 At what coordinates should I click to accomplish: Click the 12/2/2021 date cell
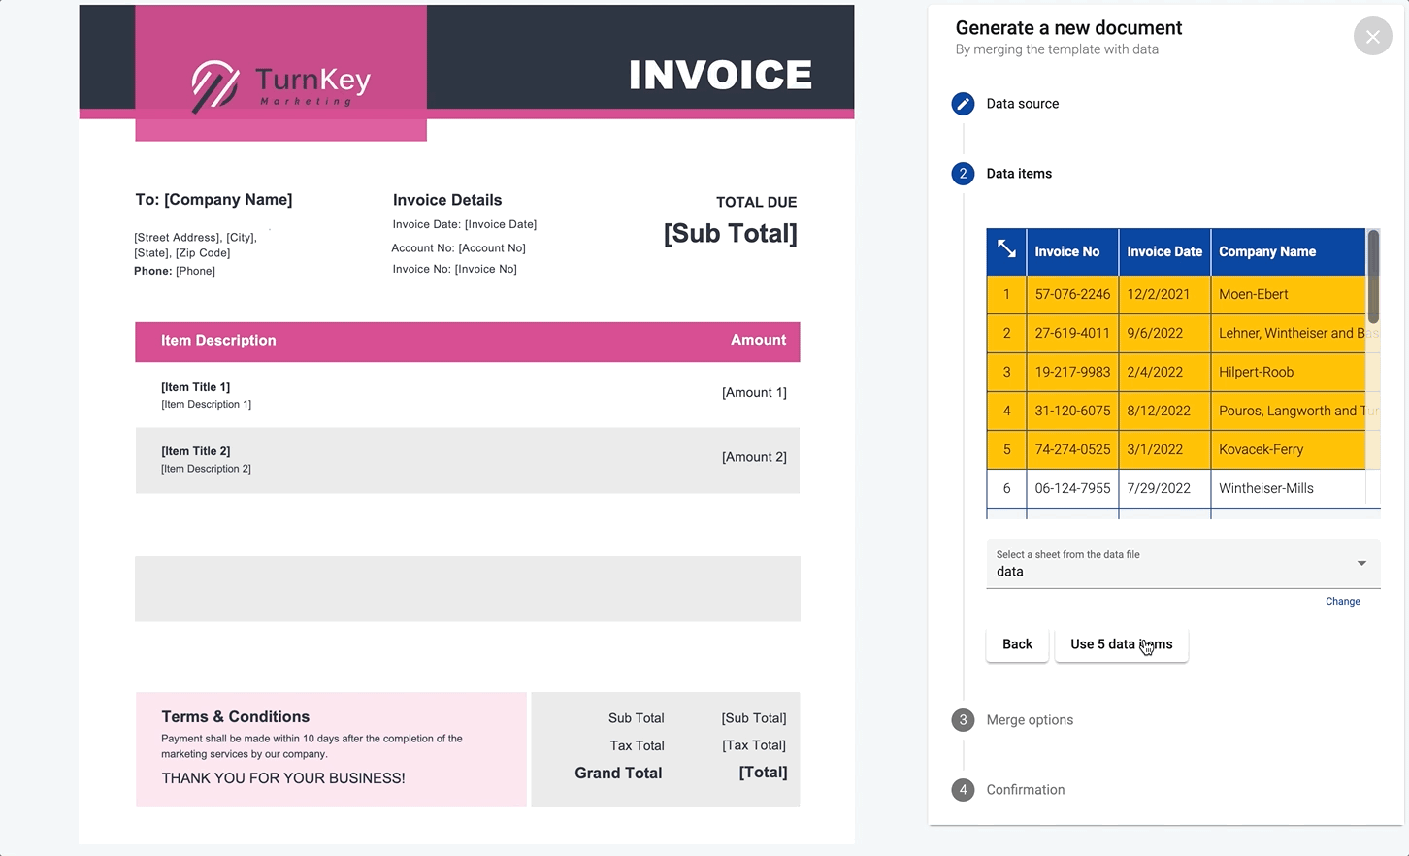pos(1164,294)
